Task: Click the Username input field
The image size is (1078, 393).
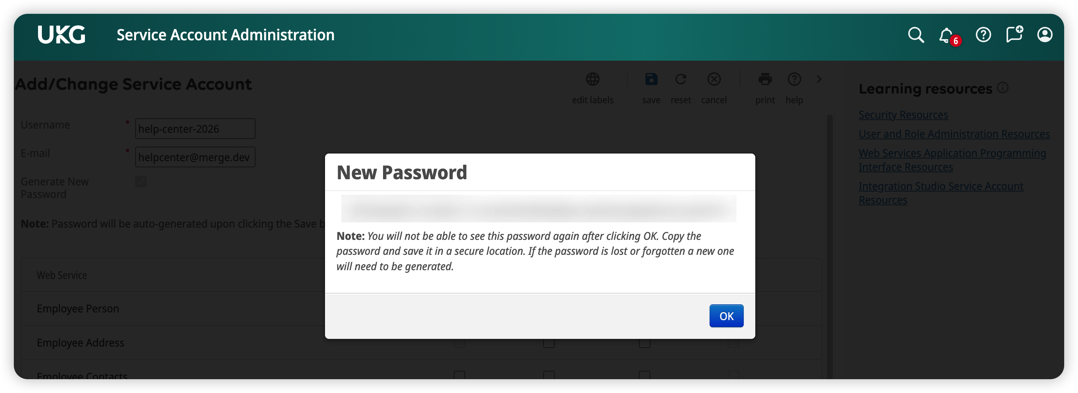Action: coord(195,129)
